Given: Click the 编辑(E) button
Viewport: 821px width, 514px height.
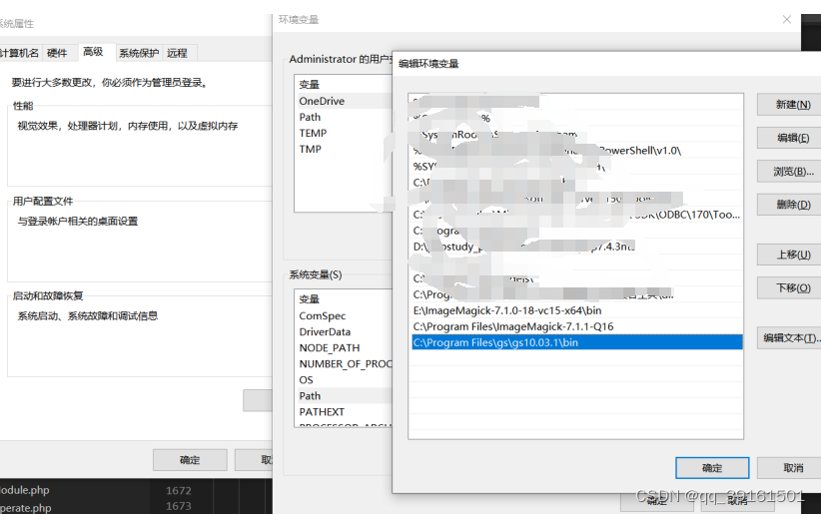Looking at the screenshot, I should [x=789, y=138].
